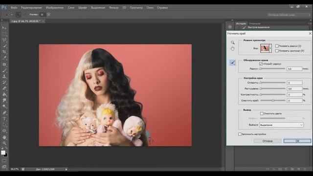Select the Refine Radius brush tool

point(233,63)
